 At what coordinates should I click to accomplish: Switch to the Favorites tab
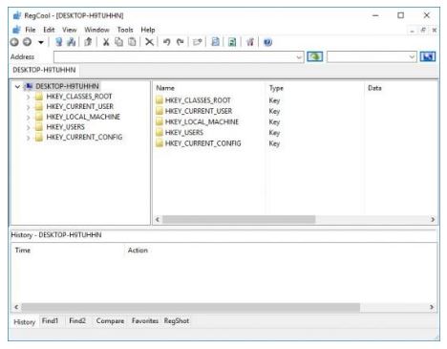tap(145, 321)
